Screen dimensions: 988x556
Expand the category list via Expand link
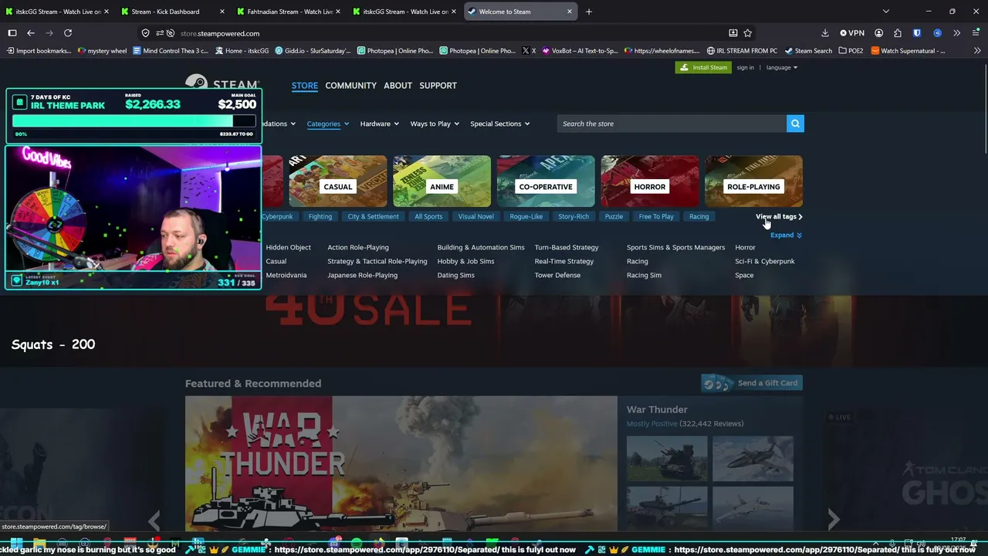click(786, 235)
